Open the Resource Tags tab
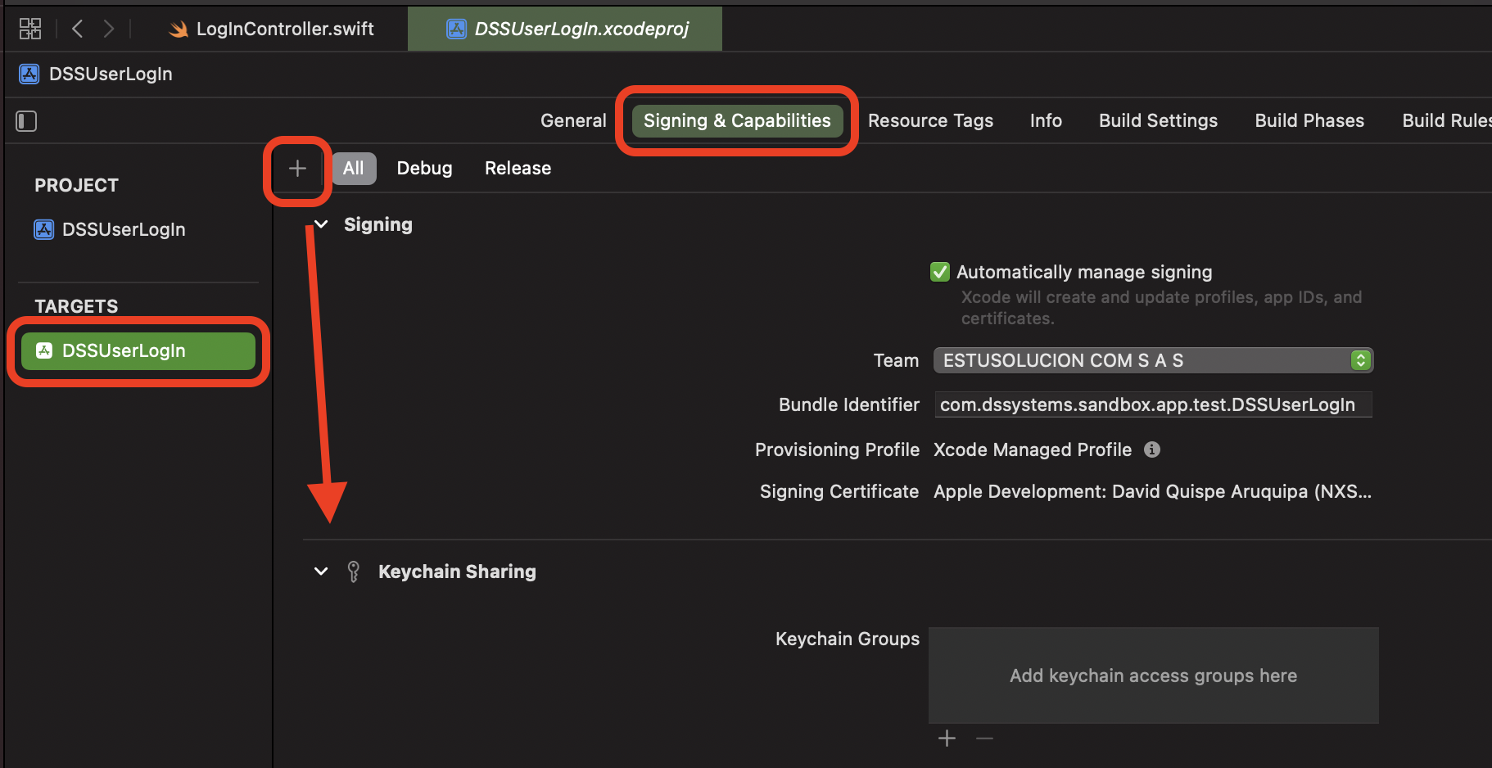Viewport: 1492px width, 768px height. click(x=930, y=121)
